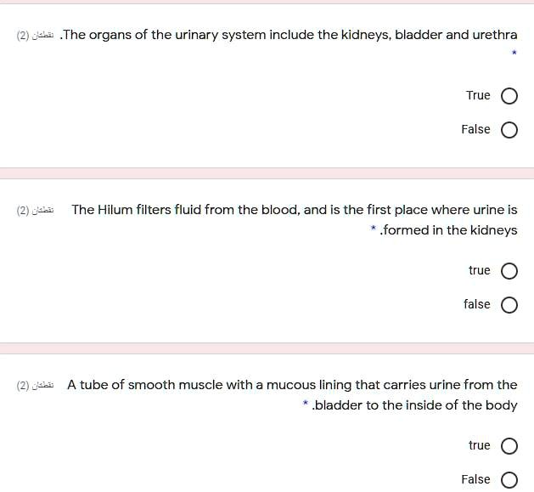Click the required asterisk in the Hilum question
The width and height of the screenshot is (534, 492).
pyautogui.click(x=374, y=229)
